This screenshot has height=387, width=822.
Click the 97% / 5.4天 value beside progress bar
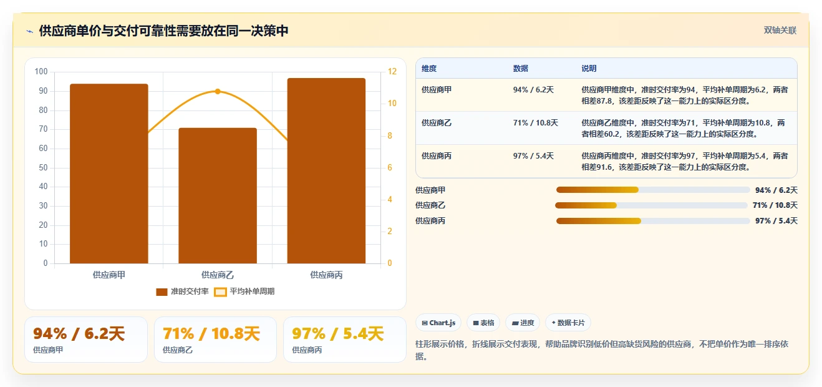[776, 221]
